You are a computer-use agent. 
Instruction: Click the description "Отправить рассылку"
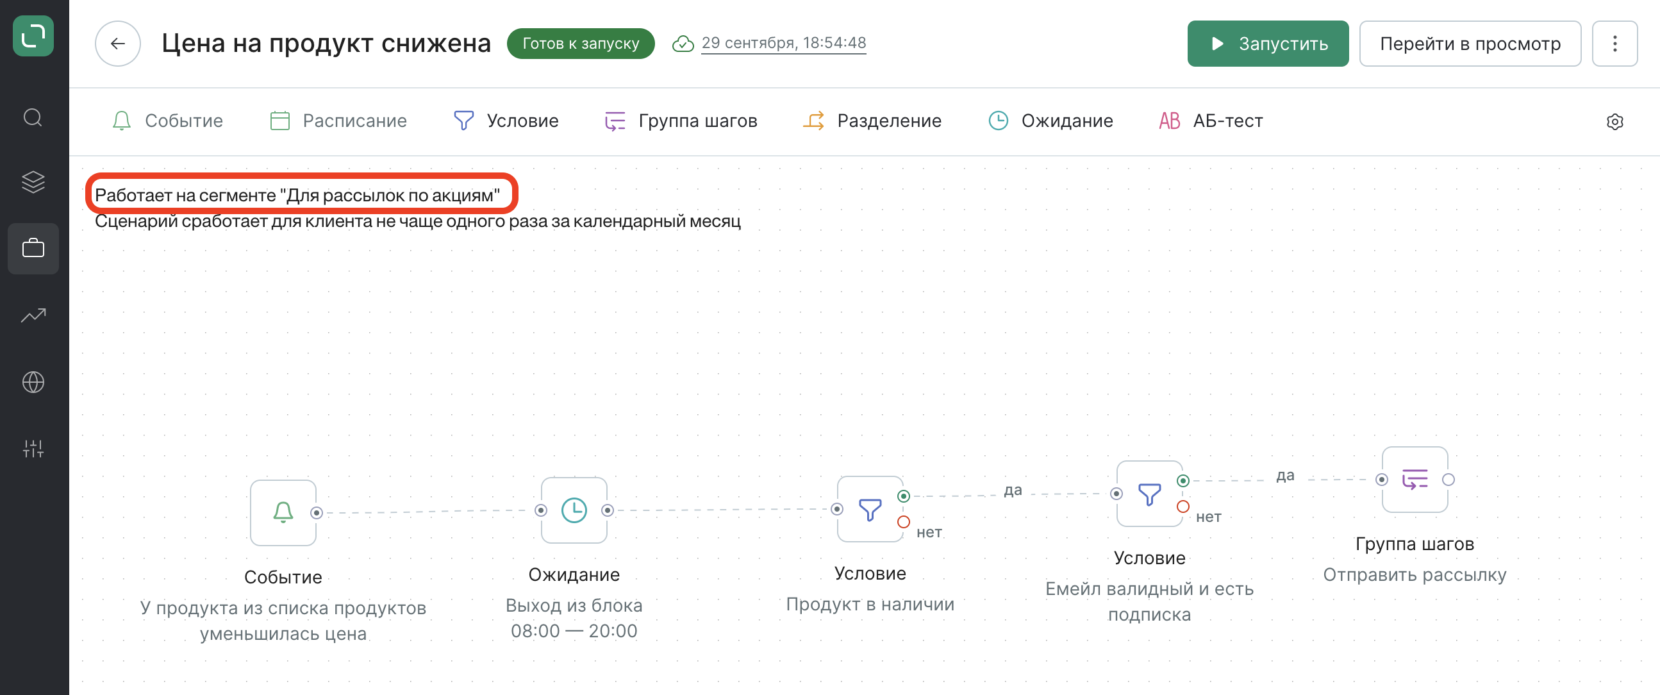pyautogui.click(x=1415, y=574)
